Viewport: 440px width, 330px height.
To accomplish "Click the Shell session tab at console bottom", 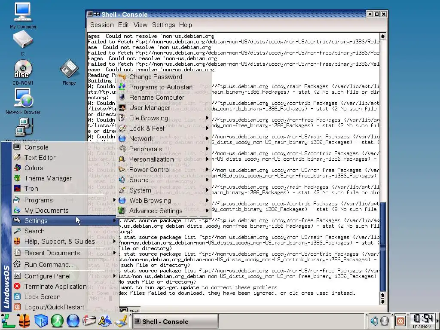I will pyautogui.click(x=130, y=310).
